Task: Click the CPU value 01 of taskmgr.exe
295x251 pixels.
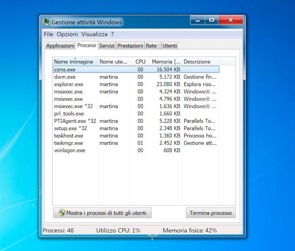Action: point(140,143)
